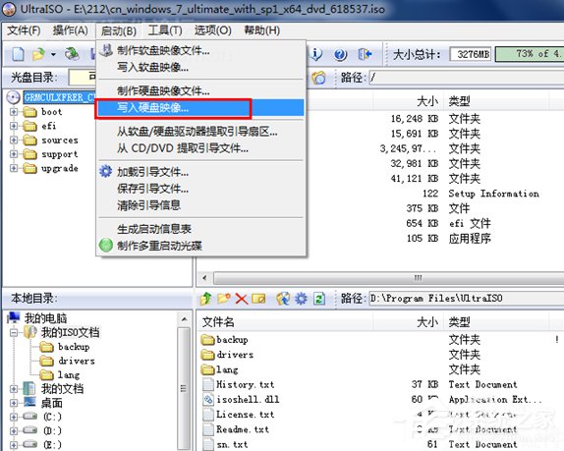Collapse the 我的ISO文档 tree node
This screenshot has width=564, height=451.
pyautogui.click(x=14, y=332)
